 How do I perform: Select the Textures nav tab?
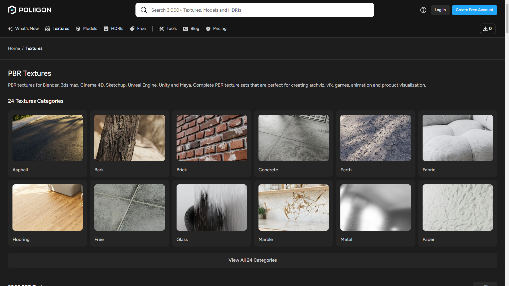57,29
